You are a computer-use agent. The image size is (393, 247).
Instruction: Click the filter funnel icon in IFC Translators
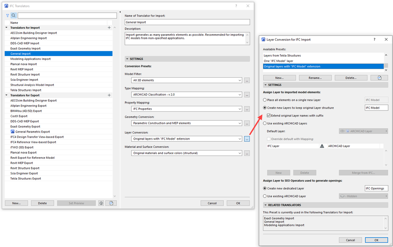click(x=7, y=15)
